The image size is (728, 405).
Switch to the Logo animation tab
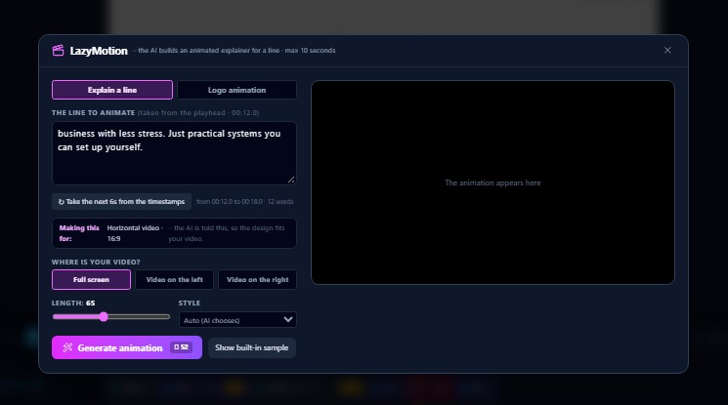click(236, 90)
